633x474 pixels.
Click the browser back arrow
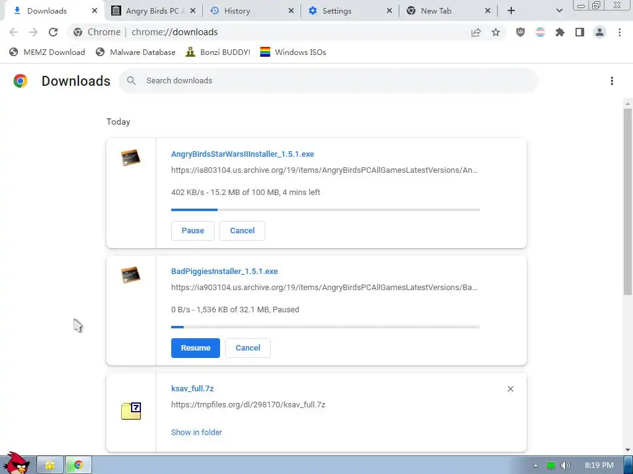coord(14,32)
